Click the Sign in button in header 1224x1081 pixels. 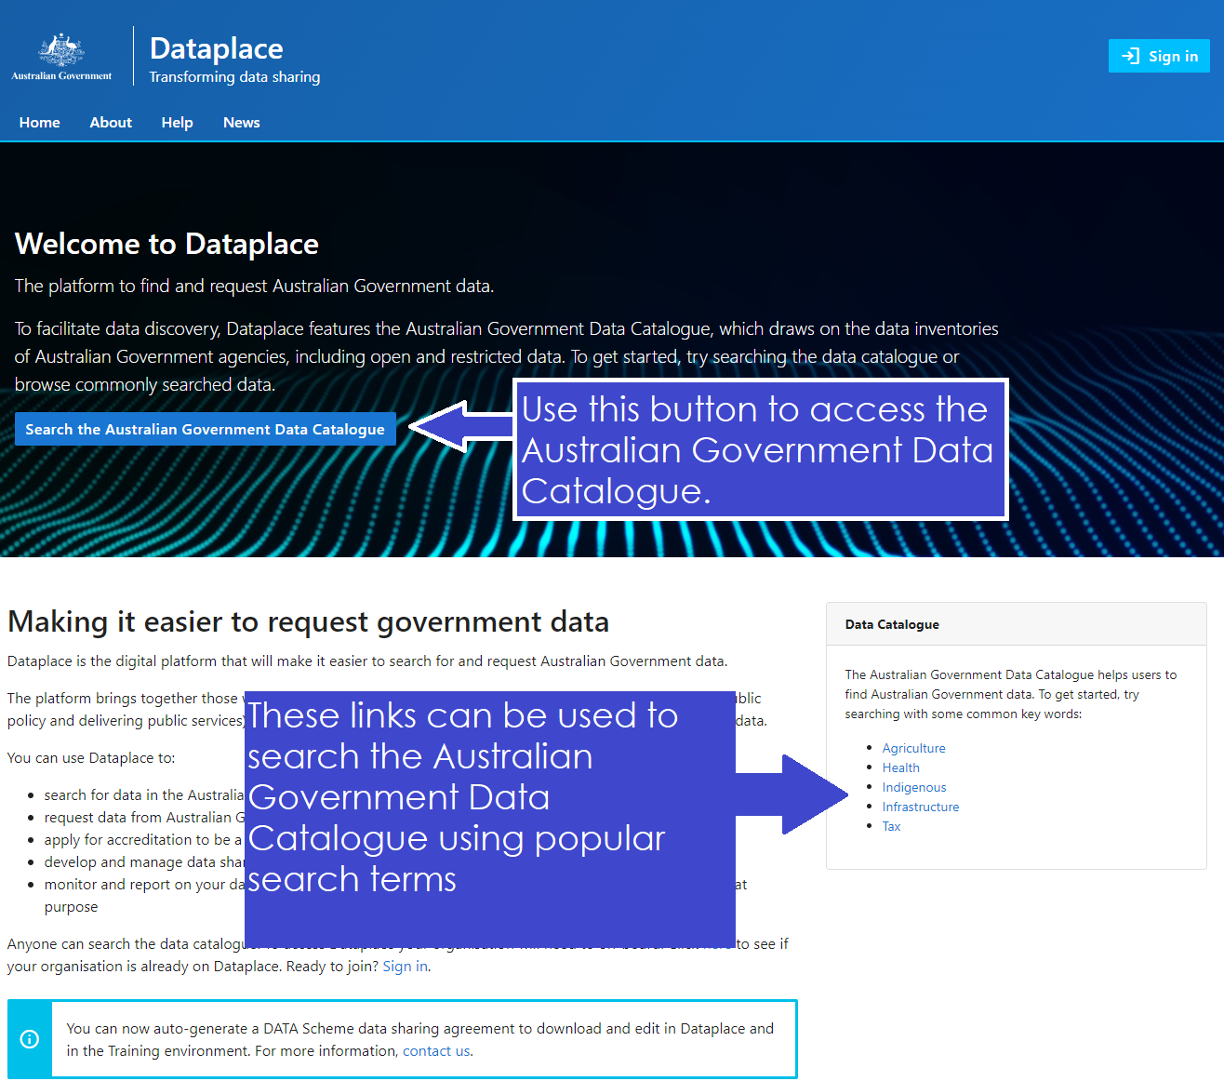pyautogui.click(x=1159, y=56)
